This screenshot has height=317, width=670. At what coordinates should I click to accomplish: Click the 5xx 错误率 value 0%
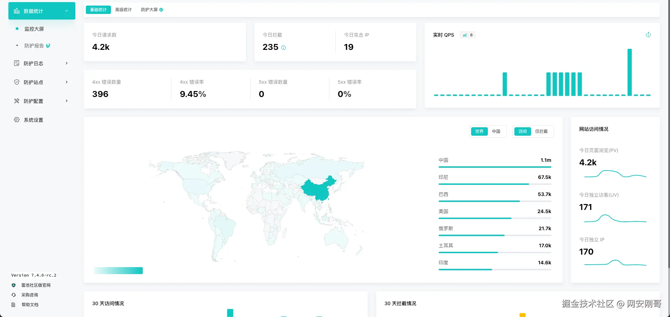coord(344,94)
